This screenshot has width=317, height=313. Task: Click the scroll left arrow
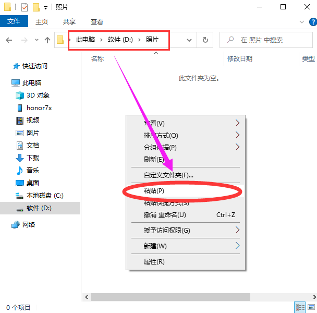[87, 297]
